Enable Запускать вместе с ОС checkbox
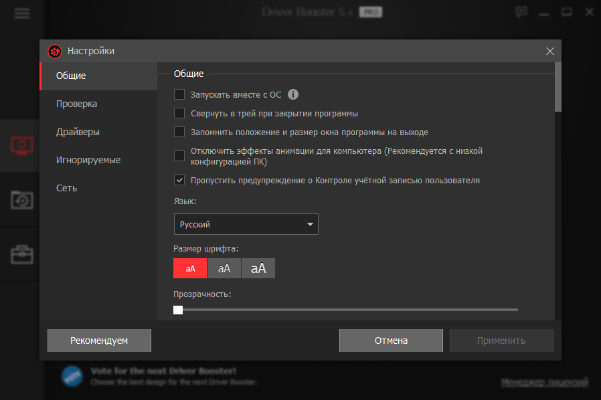The height and width of the screenshot is (400, 601). (179, 94)
